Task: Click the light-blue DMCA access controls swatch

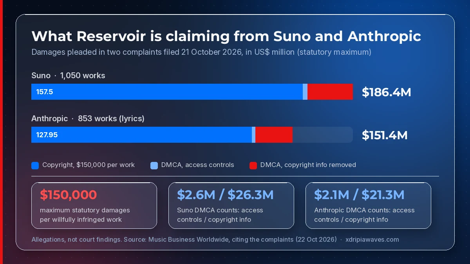Action: pyautogui.click(x=154, y=165)
